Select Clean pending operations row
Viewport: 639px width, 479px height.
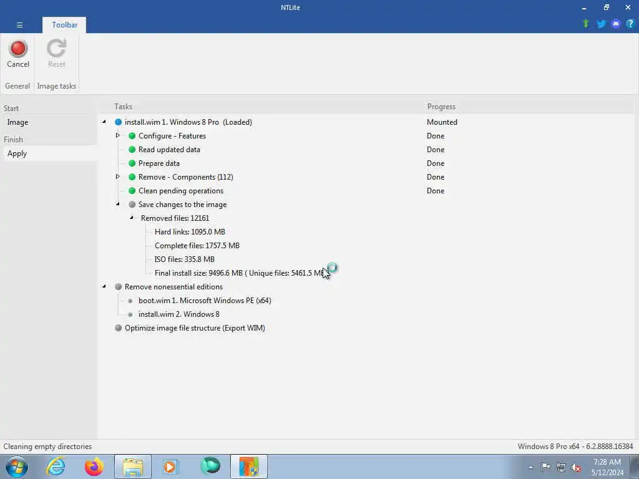coord(181,191)
